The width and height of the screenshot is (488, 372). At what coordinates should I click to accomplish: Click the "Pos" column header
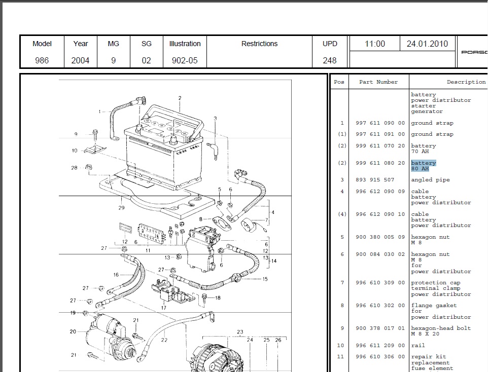339,82
